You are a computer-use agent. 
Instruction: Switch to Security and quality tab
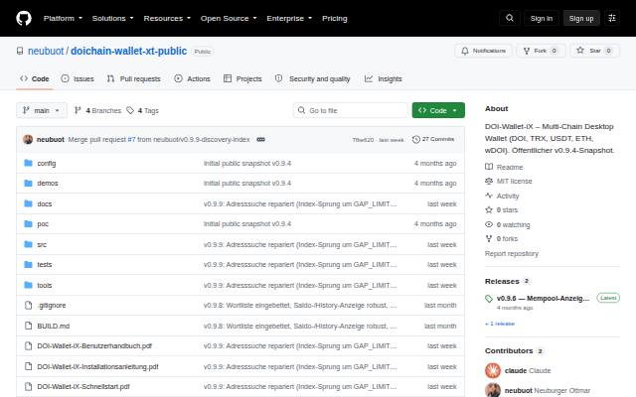tap(312, 78)
